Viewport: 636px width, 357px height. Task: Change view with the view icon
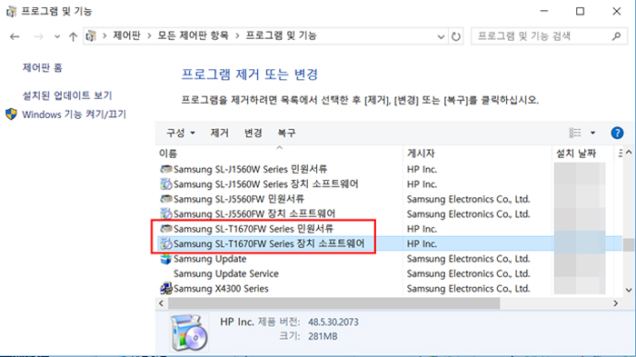(x=575, y=133)
